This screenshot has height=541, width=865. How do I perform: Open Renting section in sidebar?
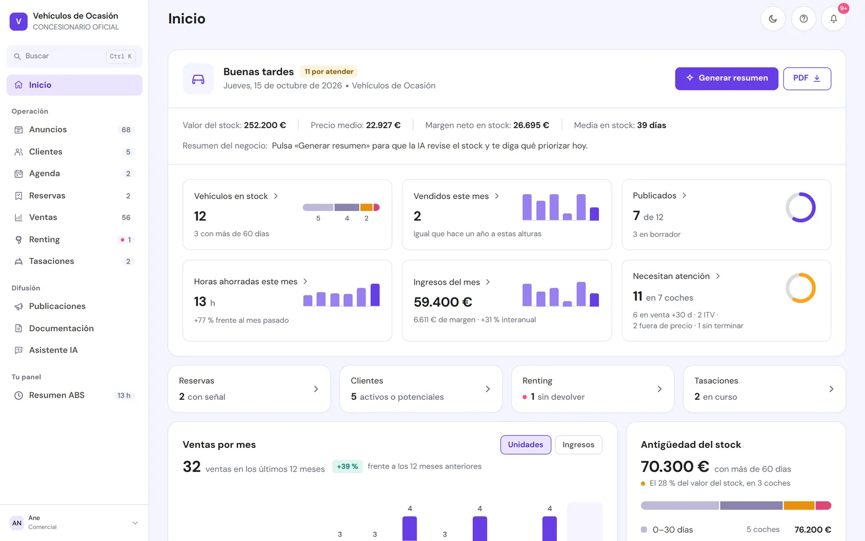[x=75, y=240]
